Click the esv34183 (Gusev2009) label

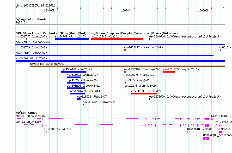coord(147,91)
